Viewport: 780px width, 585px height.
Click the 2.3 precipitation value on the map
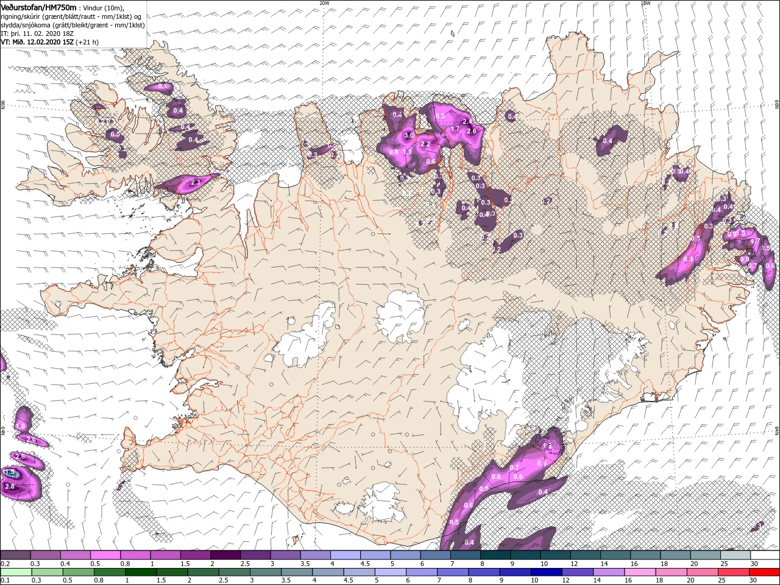point(196,182)
